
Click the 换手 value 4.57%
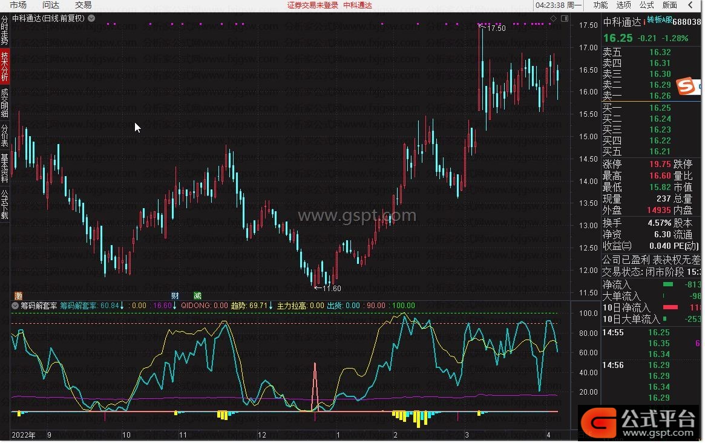click(659, 223)
